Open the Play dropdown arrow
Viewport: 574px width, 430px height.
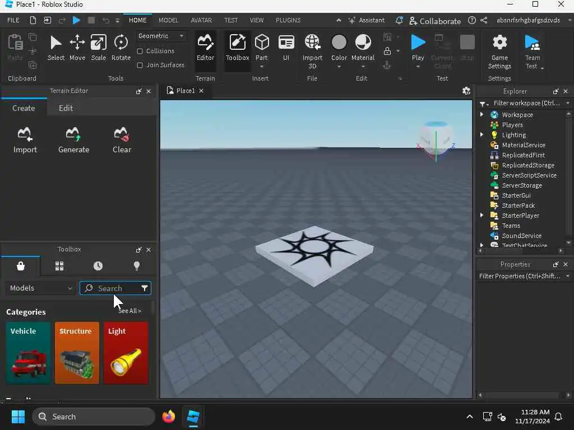click(x=418, y=67)
